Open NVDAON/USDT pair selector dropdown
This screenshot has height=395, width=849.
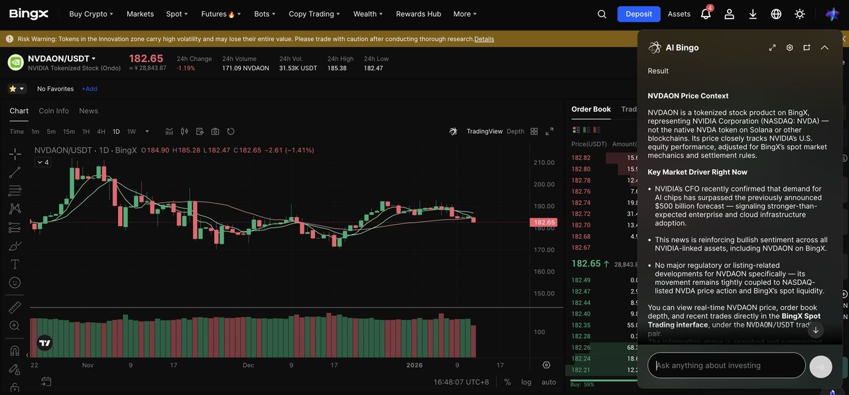[62, 58]
